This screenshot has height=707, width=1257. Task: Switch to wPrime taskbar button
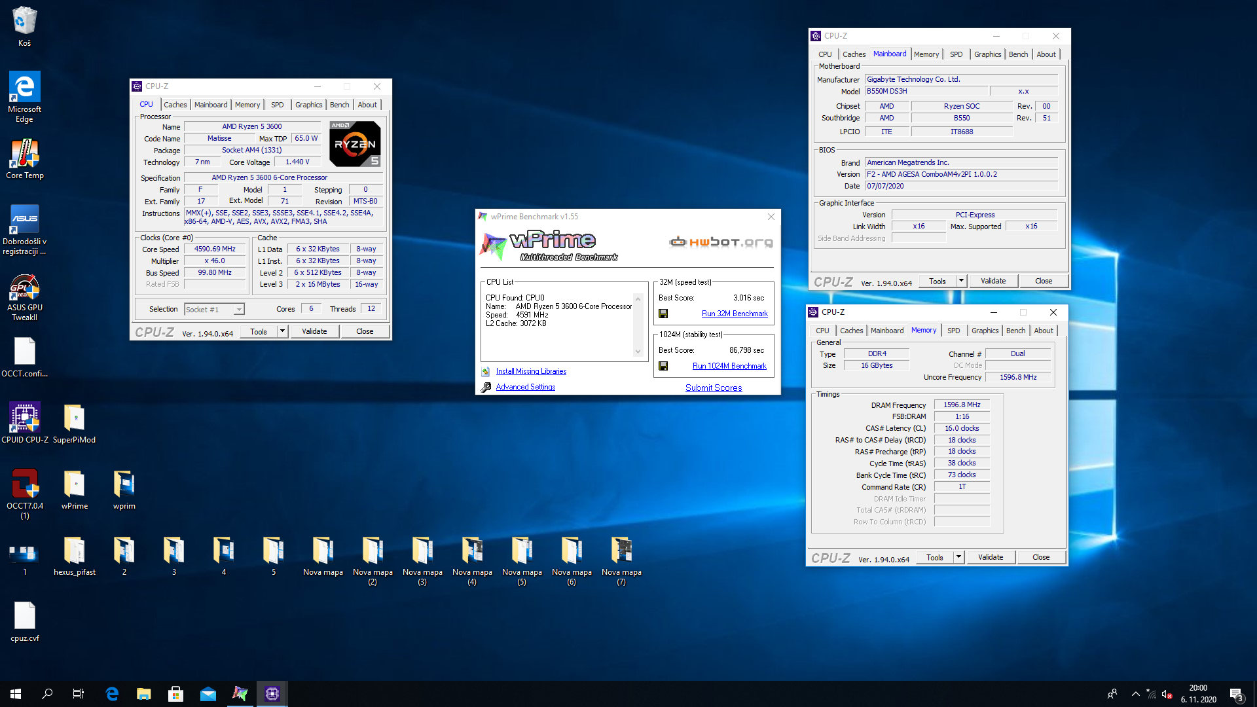coord(240,694)
